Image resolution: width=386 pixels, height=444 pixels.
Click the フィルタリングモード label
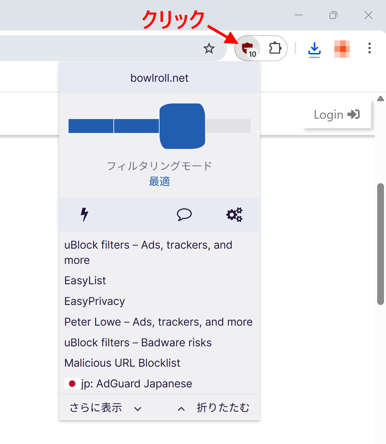[159, 166]
